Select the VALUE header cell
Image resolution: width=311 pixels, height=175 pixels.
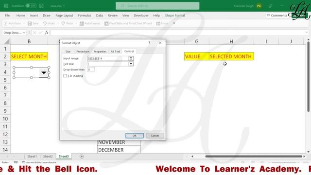point(196,56)
